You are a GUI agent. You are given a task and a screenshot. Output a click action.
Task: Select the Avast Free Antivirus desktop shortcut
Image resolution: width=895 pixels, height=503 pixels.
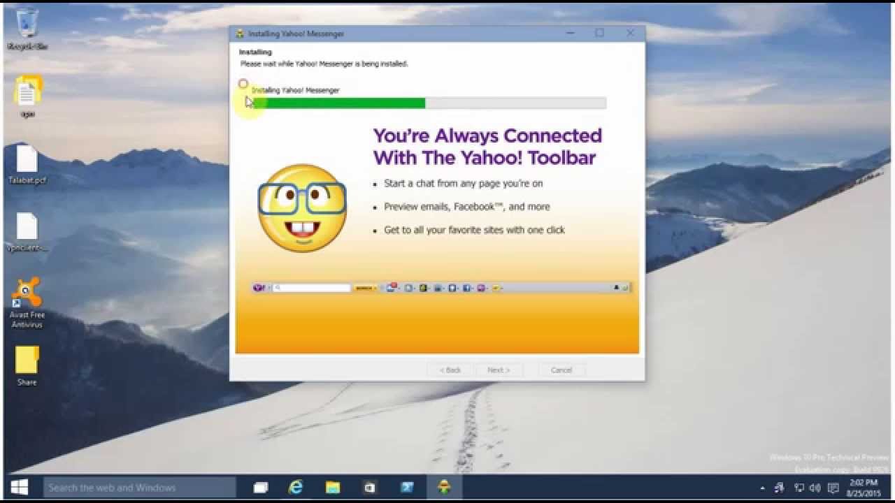click(27, 302)
